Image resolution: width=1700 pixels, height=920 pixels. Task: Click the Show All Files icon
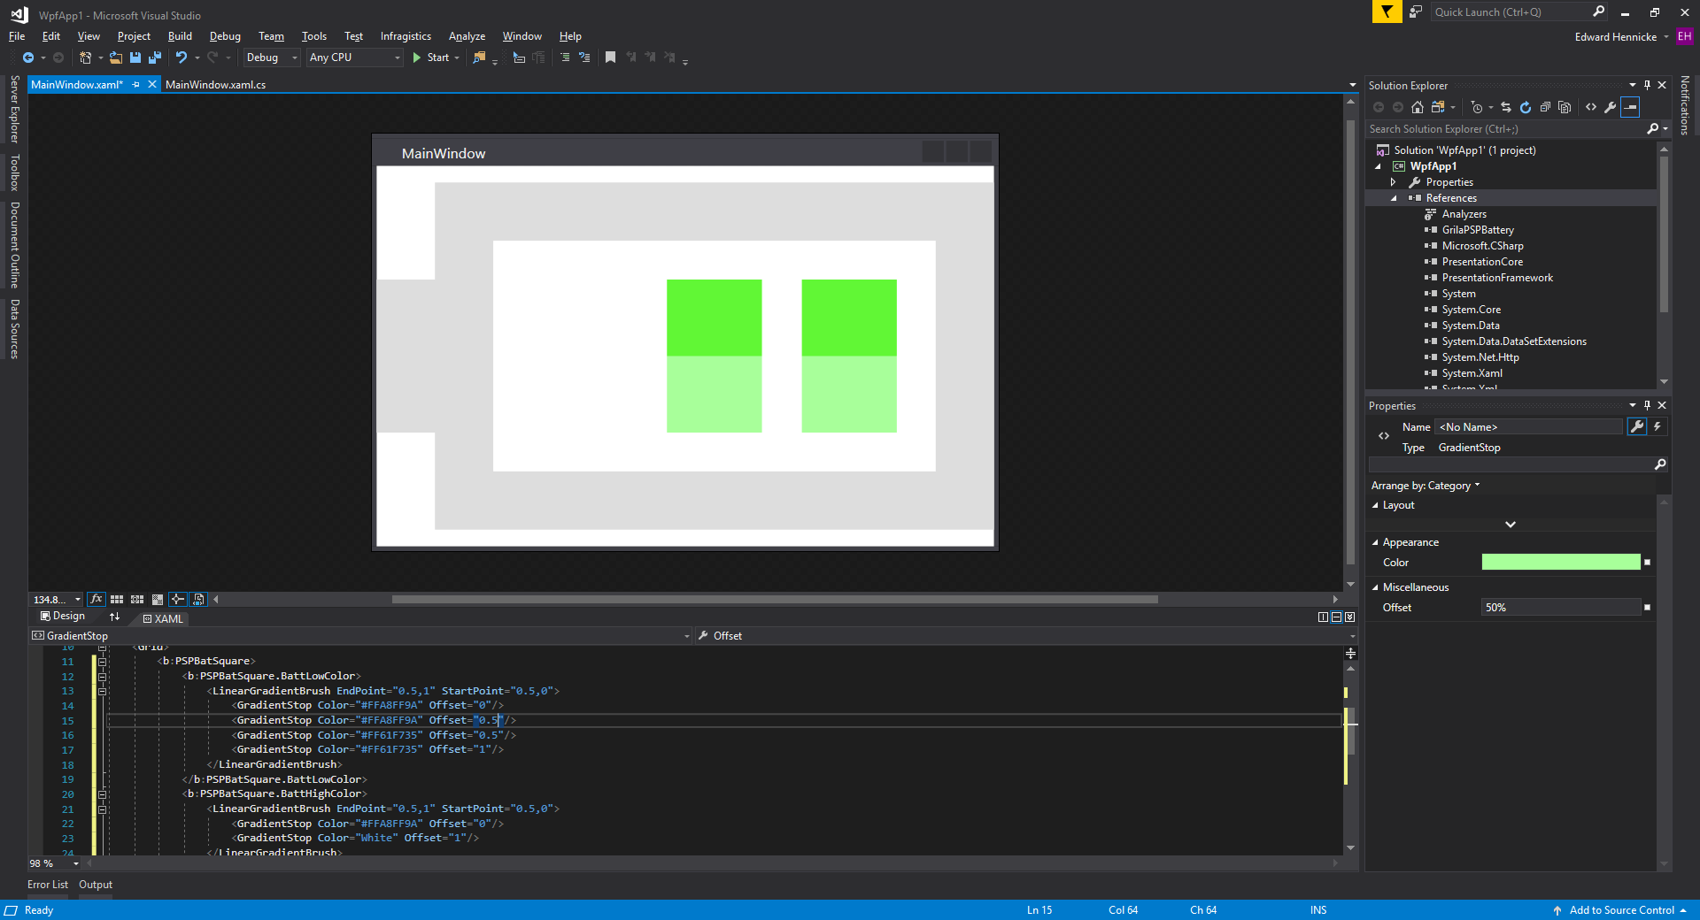click(1565, 107)
